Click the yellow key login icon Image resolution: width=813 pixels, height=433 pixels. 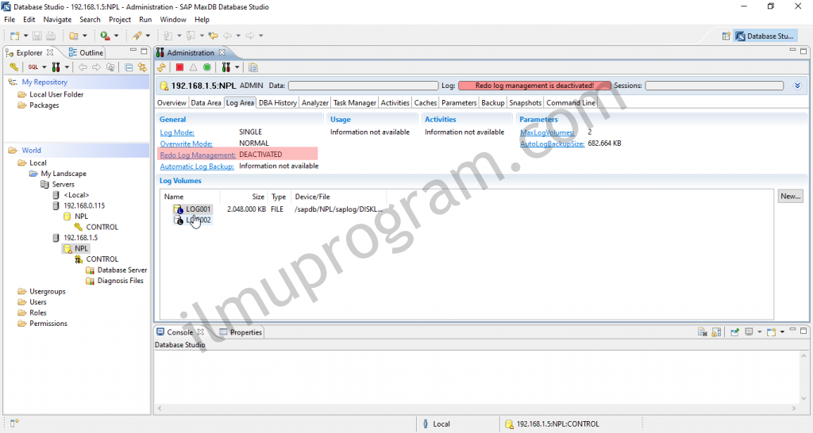[13, 67]
